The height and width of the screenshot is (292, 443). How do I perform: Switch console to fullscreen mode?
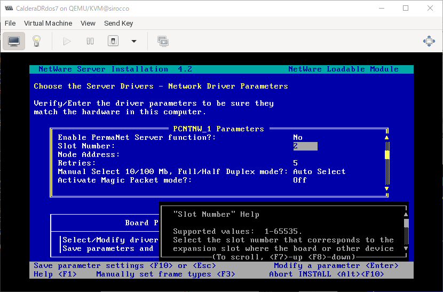[x=429, y=41]
